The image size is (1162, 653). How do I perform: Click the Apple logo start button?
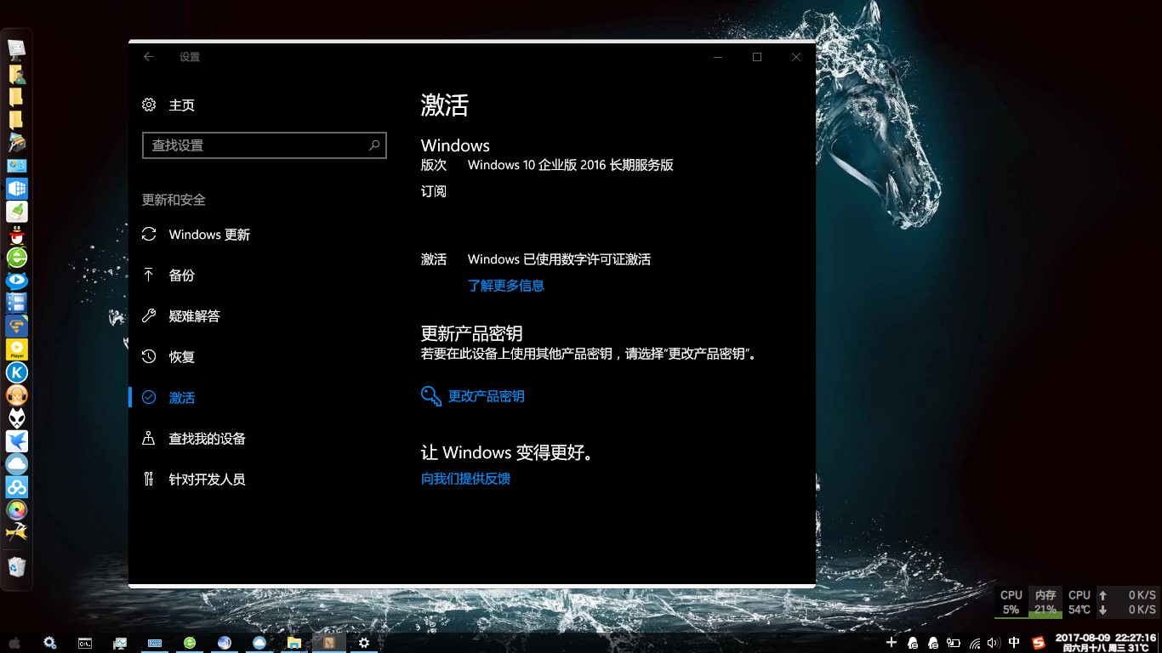(x=14, y=643)
